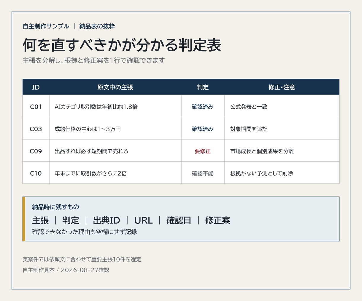Select the C01 ID cell

tap(36, 107)
